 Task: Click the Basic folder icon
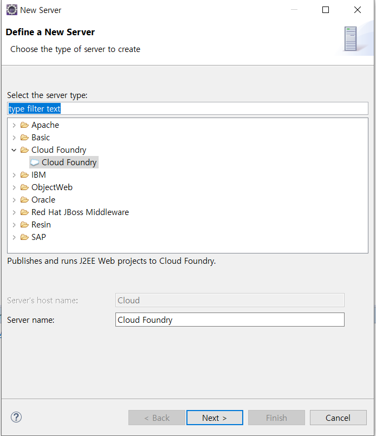pyautogui.click(x=24, y=138)
